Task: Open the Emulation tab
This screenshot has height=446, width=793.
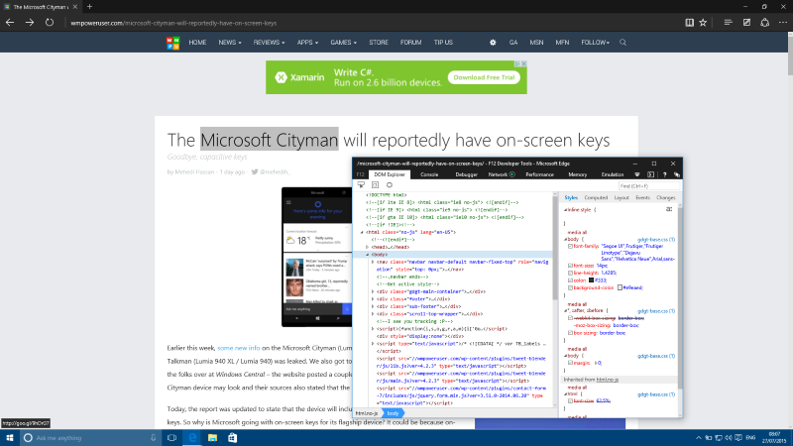Action: coord(612,174)
